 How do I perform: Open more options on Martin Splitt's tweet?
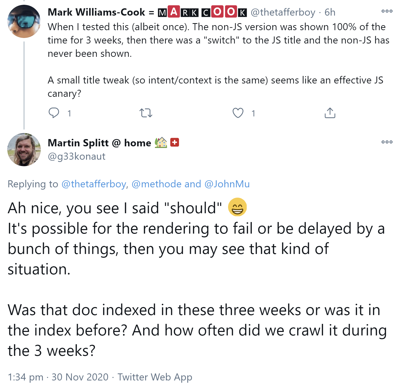click(387, 142)
